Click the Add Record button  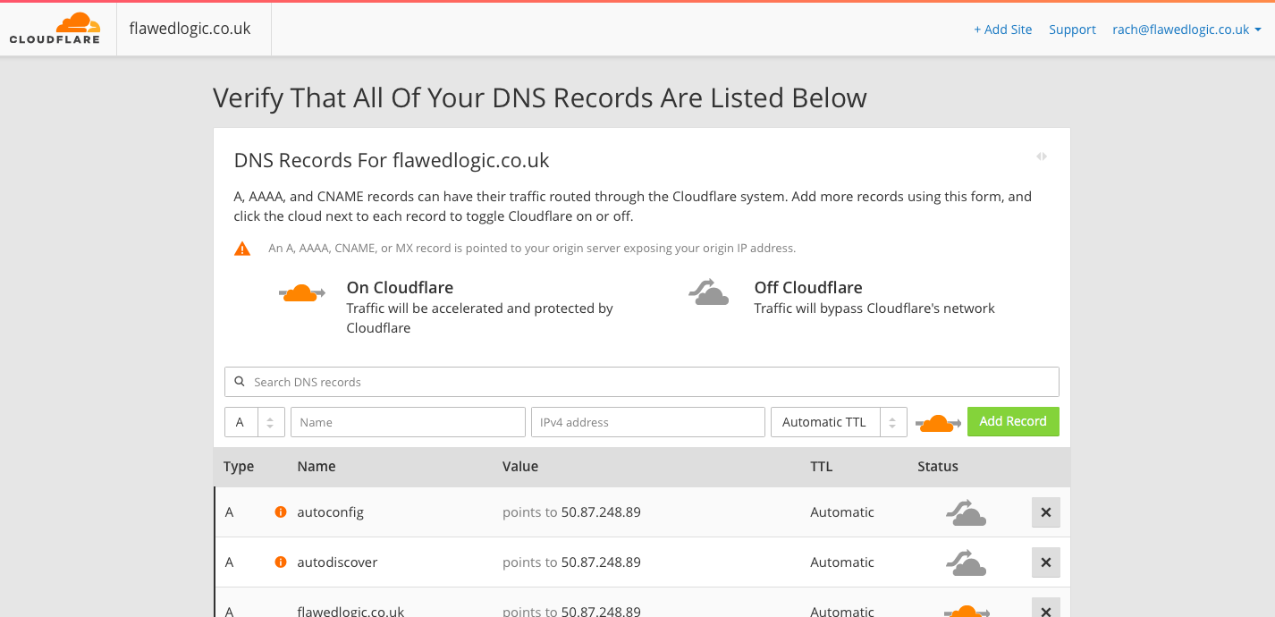point(1013,421)
